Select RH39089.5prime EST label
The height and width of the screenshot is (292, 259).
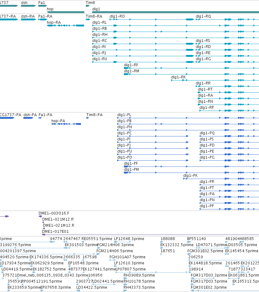(139, 275)
